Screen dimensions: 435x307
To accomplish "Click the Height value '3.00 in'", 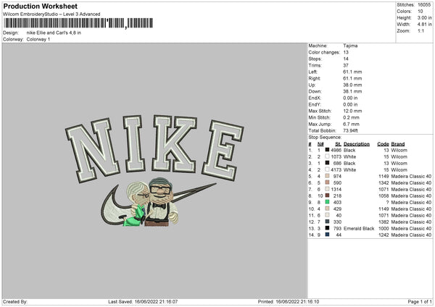I will click(x=425, y=17).
